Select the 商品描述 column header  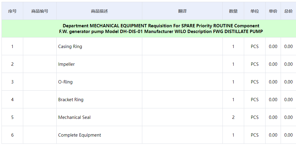coord(99,11)
